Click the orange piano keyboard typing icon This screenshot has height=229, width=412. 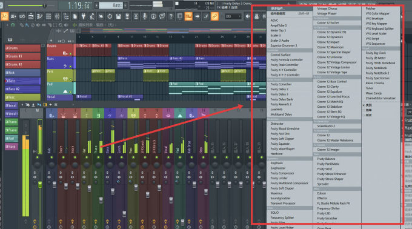pos(188,16)
